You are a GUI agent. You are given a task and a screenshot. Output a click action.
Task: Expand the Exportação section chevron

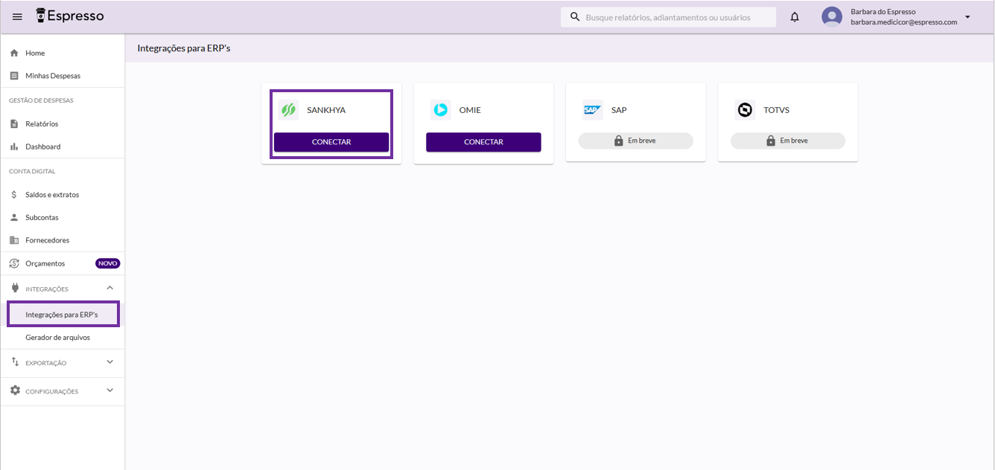click(x=110, y=362)
